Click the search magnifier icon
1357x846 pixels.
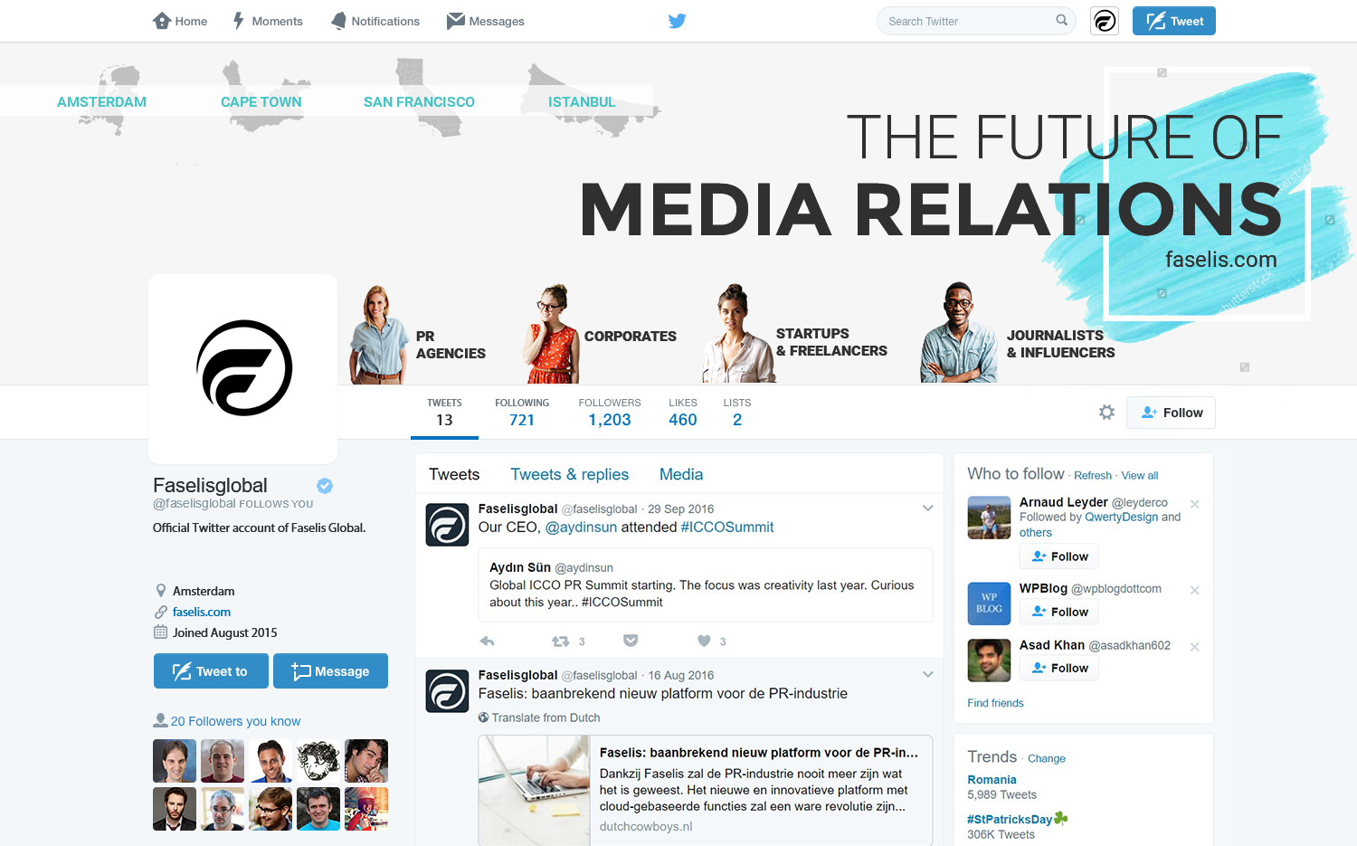point(1062,20)
